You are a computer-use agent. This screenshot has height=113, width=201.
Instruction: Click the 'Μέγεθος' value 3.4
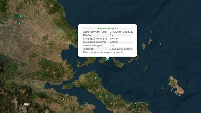click(112, 35)
